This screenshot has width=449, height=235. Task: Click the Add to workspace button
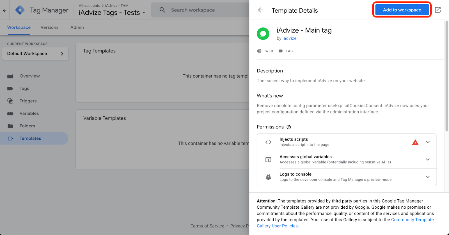(x=402, y=10)
